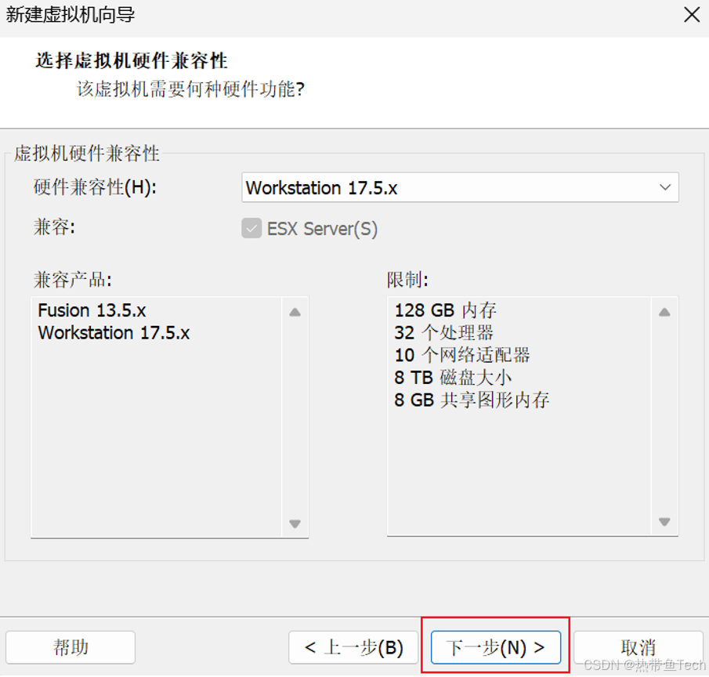This screenshot has width=709, height=677.
Task: Select Fusion 13.5.x in compatible products
Action: point(92,311)
